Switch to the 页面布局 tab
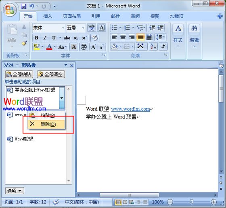 point(72,16)
